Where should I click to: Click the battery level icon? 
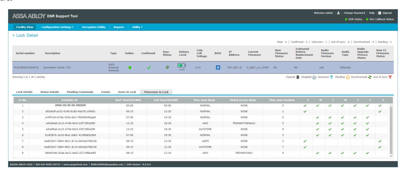pos(182,66)
